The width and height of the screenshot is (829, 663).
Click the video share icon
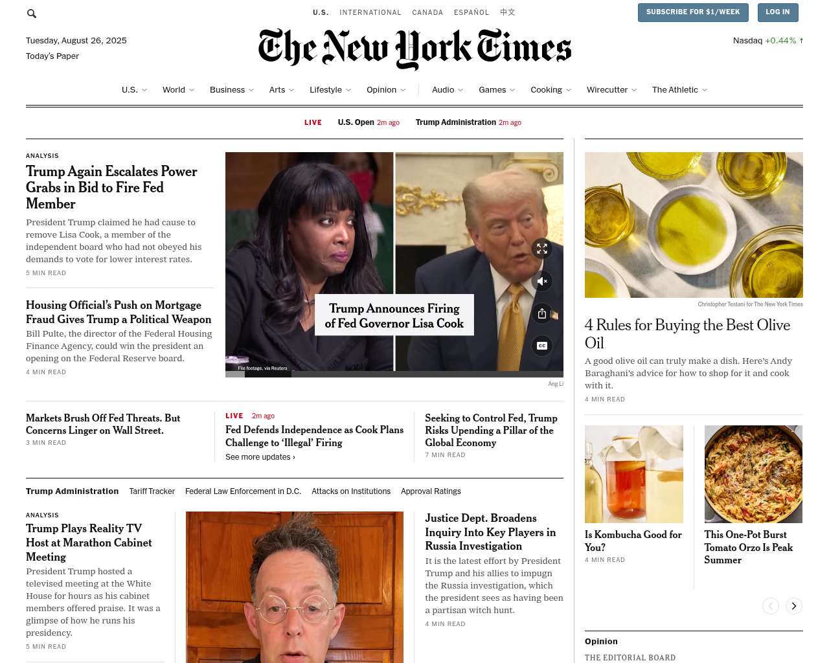(542, 313)
